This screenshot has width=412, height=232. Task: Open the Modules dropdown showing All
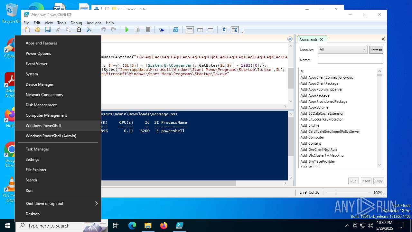(342, 50)
